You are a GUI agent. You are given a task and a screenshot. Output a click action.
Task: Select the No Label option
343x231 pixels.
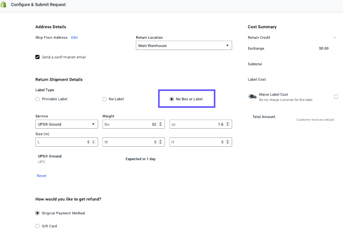click(105, 99)
